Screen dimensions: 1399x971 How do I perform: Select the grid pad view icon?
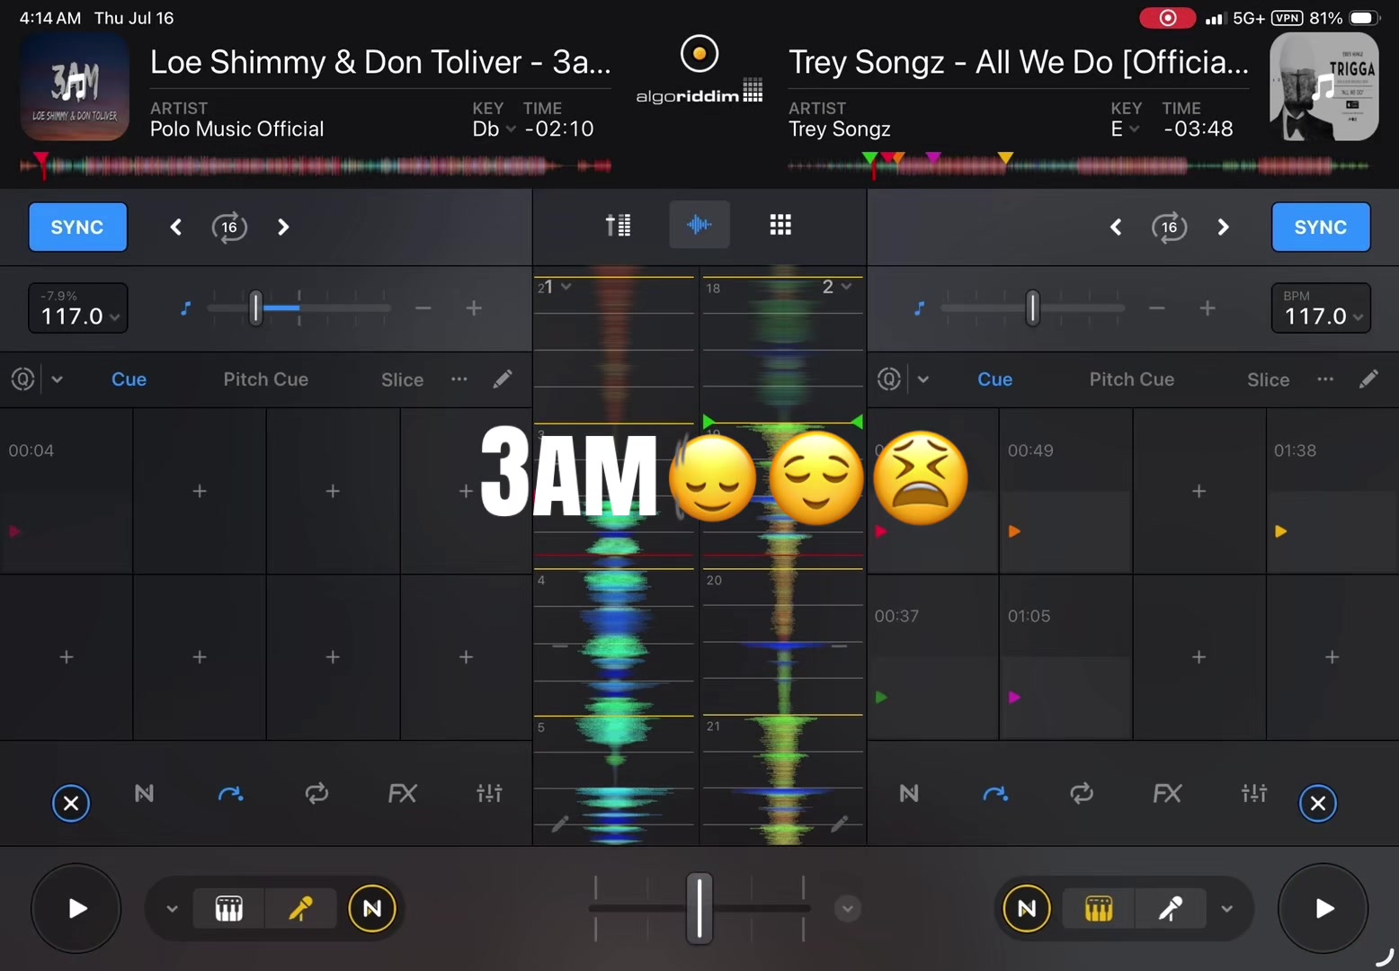pyautogui.click(x=780, y=225)
